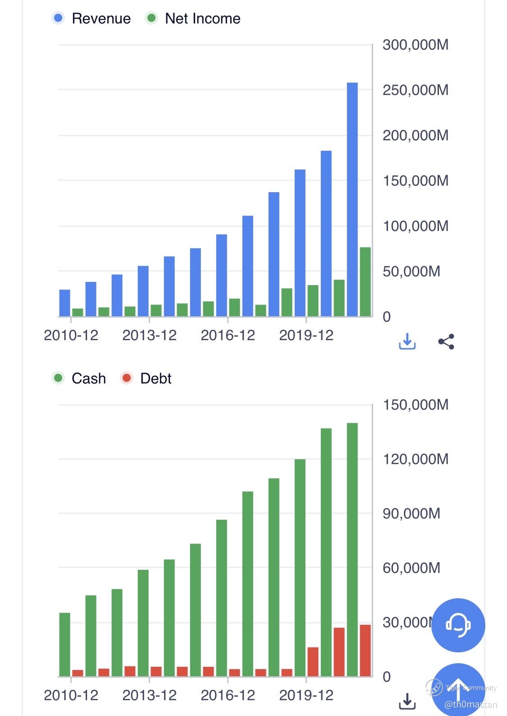This screenshot has height=716, width=507.
Task: Toggle the Revenue series in legend
Action: pos(101,18)
